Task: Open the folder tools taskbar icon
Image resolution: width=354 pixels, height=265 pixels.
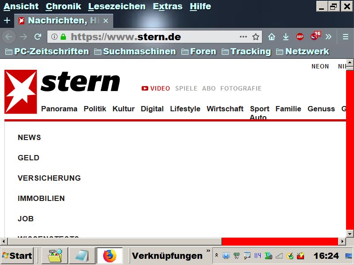Action: pyautogui.click(x=55, y=256)
